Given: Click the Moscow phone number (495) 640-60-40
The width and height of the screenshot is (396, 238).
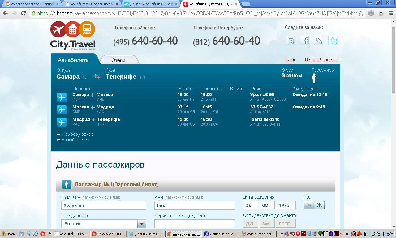Looking at the screenshot, I should tap(145, 41).
